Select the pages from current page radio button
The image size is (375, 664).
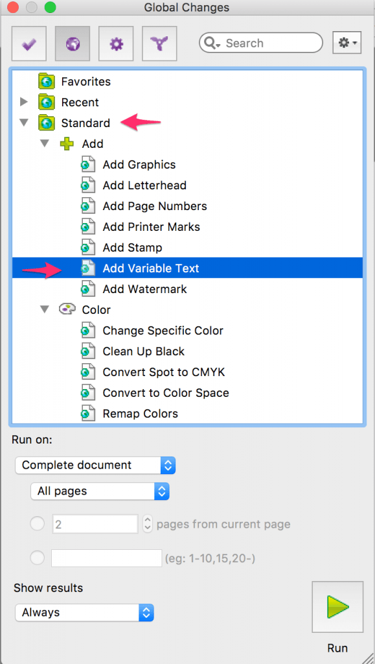[x=38, y=523]
